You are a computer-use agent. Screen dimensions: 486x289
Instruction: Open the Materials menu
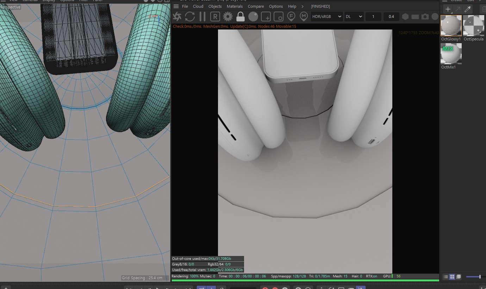(235, 6)
